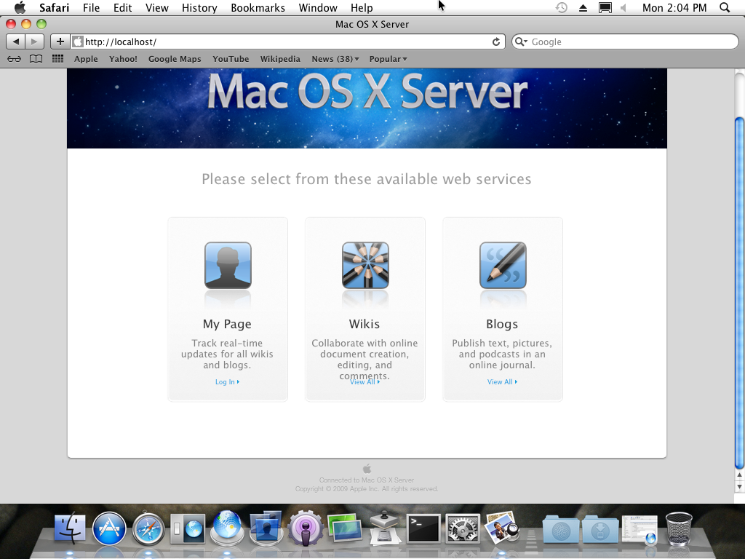Click the My Page heading text

[x=227, y=324]
